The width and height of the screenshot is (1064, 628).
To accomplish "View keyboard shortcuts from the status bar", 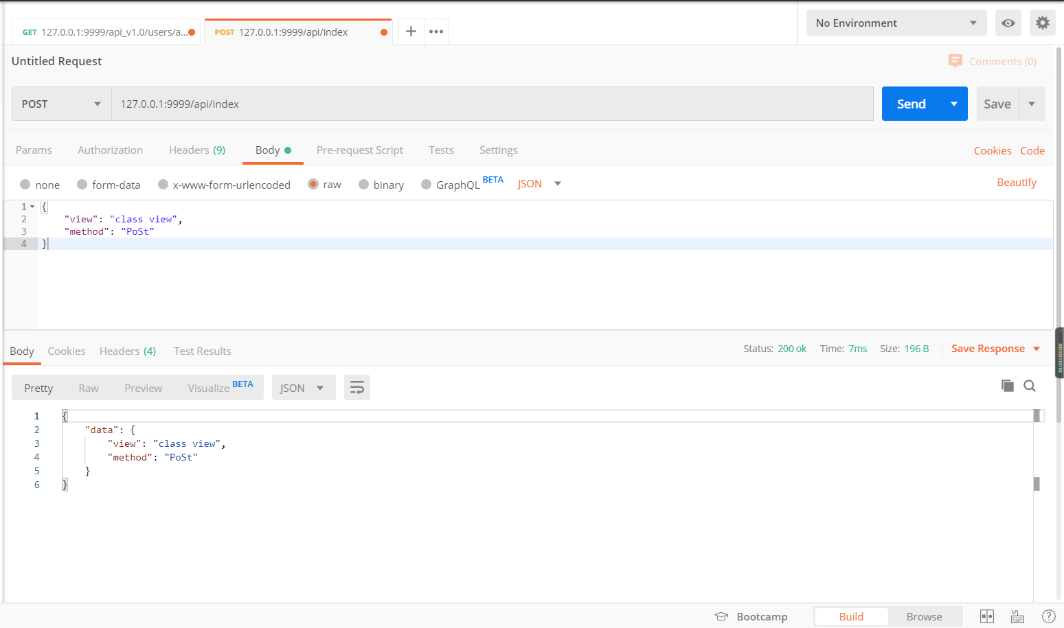I will point(1017,616).
